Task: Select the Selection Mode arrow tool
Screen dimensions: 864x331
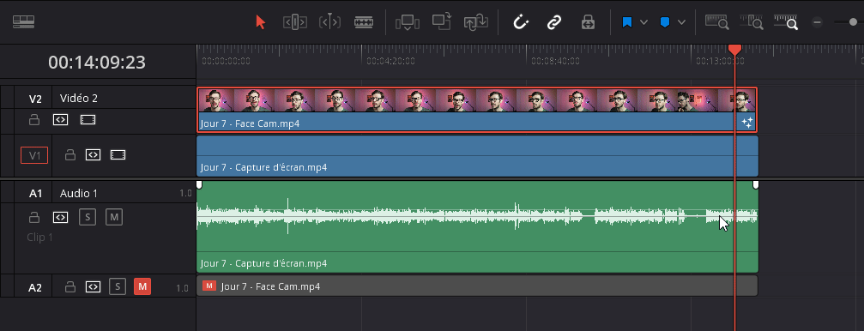Action: (261, 22)
